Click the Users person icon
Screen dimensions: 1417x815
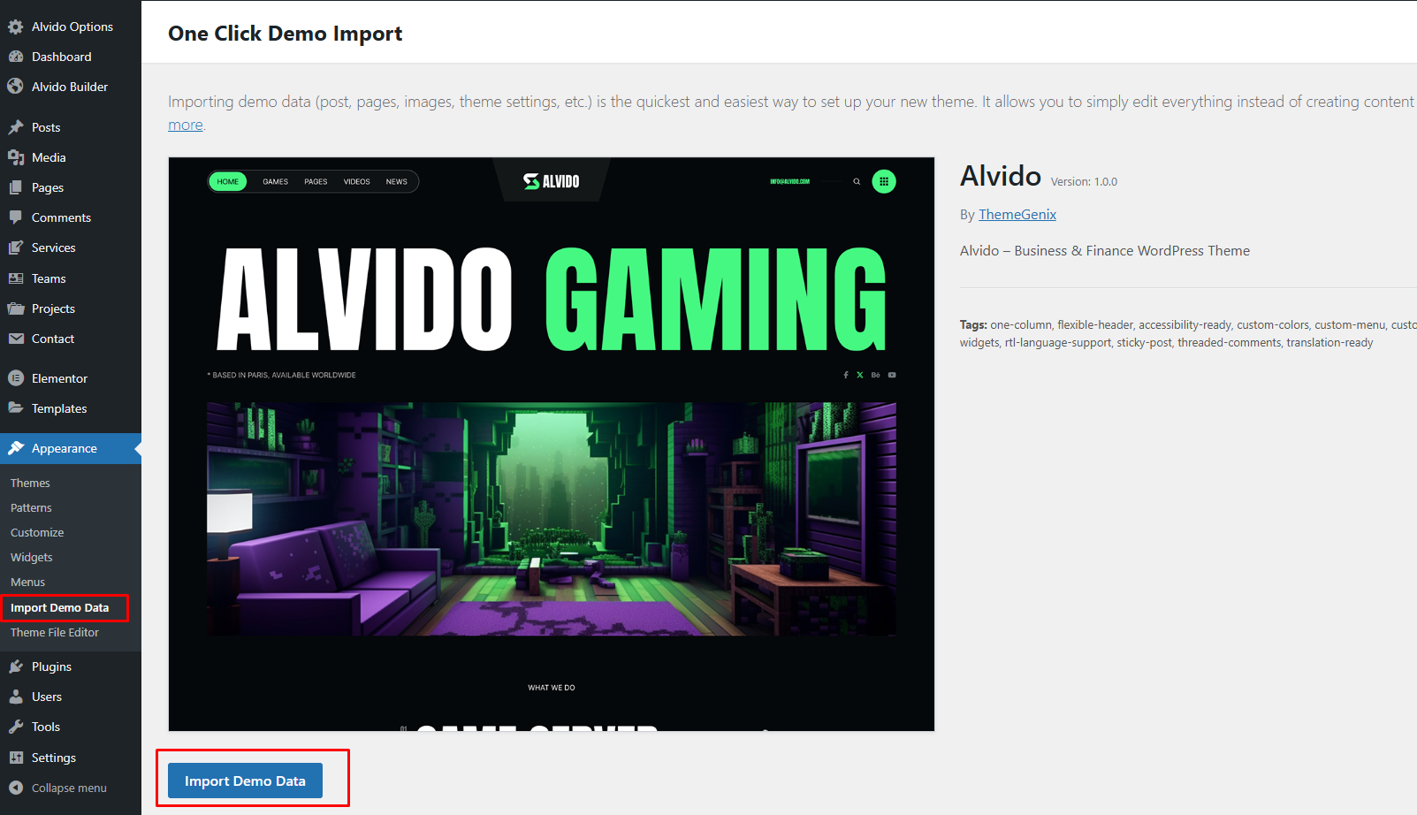tap(16, 697)
